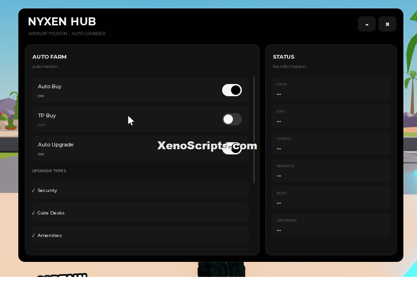The image size is (417, 291).
Task: Click the STATUS heading
Action: tap(284, 57)
